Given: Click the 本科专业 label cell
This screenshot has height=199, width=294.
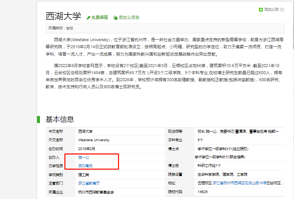Looking at the screenshot, I should click(x=180, y=140).
